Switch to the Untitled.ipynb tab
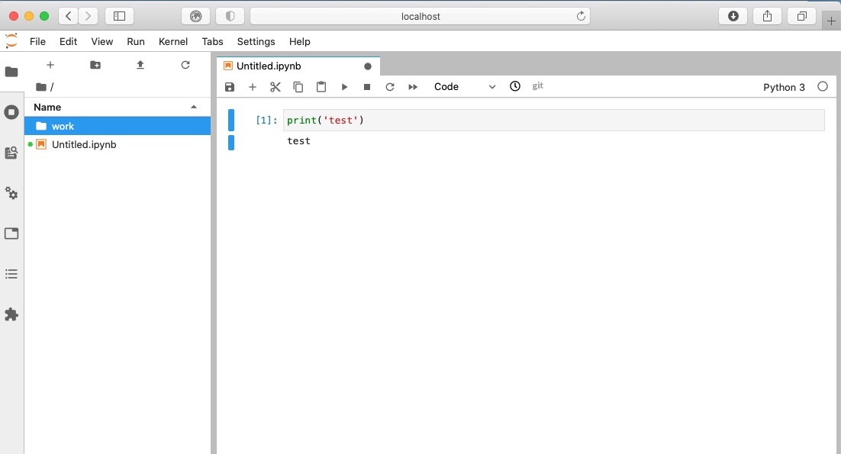Viewport: 841px width, 454px height. point(269,66)
